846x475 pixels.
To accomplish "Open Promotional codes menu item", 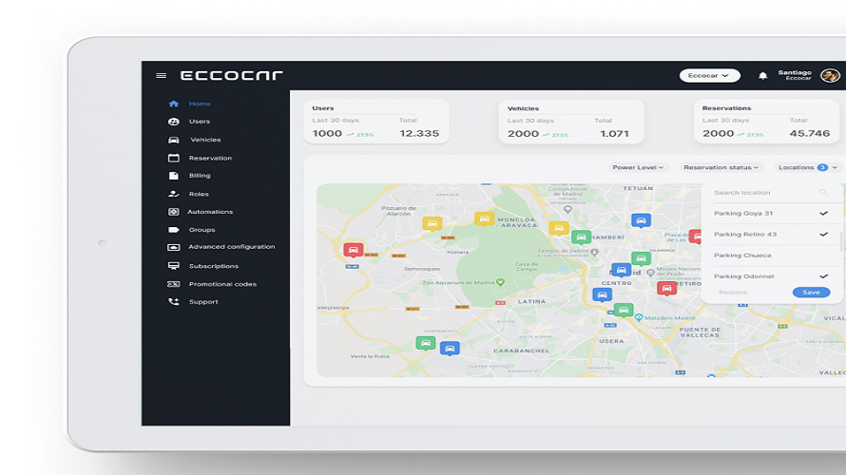I will [222, 284].
